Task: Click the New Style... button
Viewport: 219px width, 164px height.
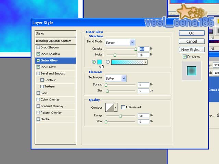Action: click(x=192, y=50)
